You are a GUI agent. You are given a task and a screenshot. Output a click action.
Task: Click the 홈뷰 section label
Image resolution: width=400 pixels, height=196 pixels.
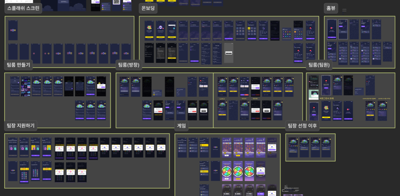tap(331, 8)
